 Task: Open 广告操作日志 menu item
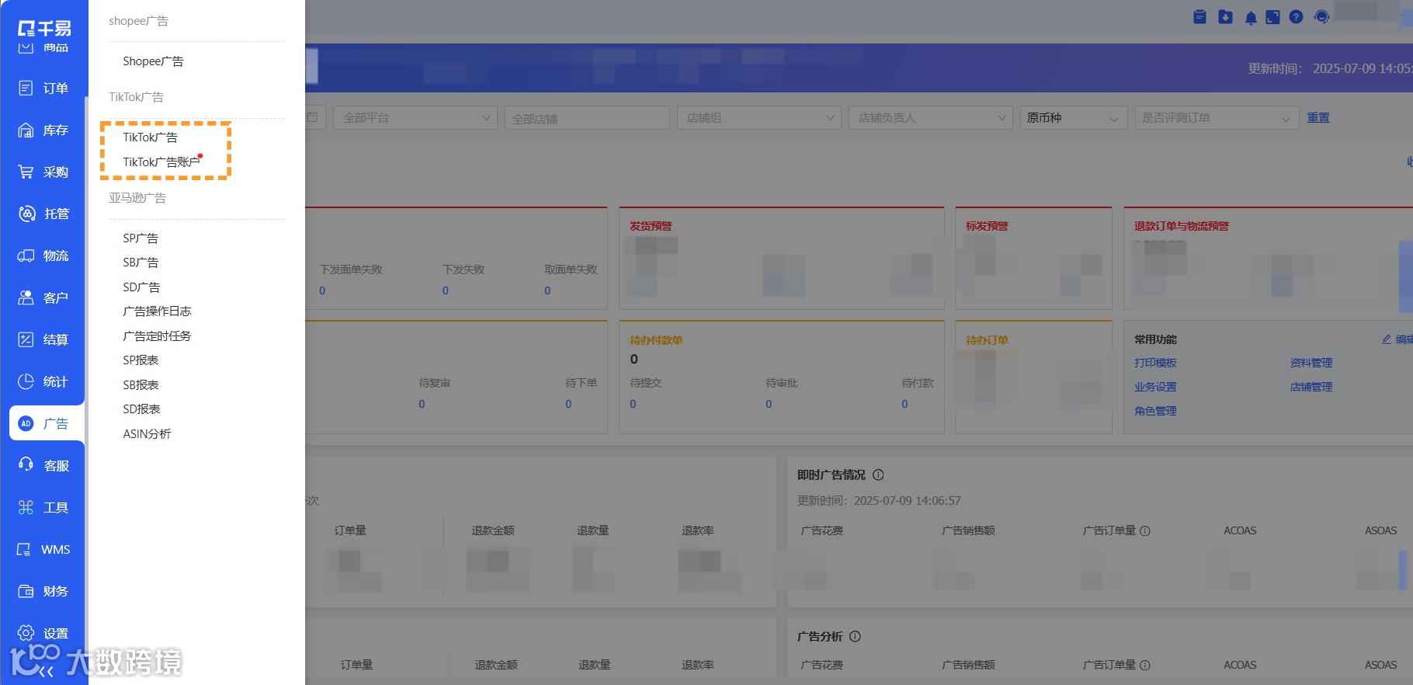coord(157,311)
